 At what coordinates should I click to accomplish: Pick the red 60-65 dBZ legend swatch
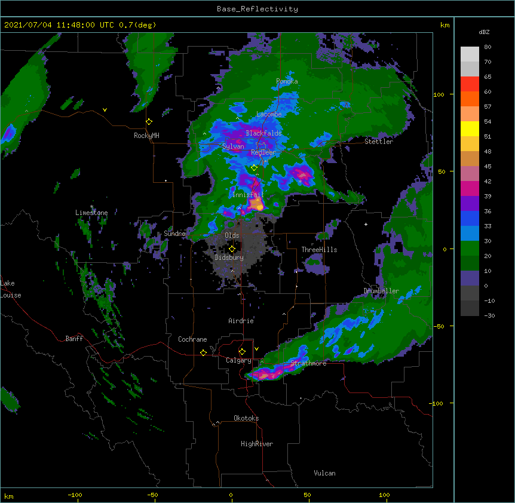(470, 84)
